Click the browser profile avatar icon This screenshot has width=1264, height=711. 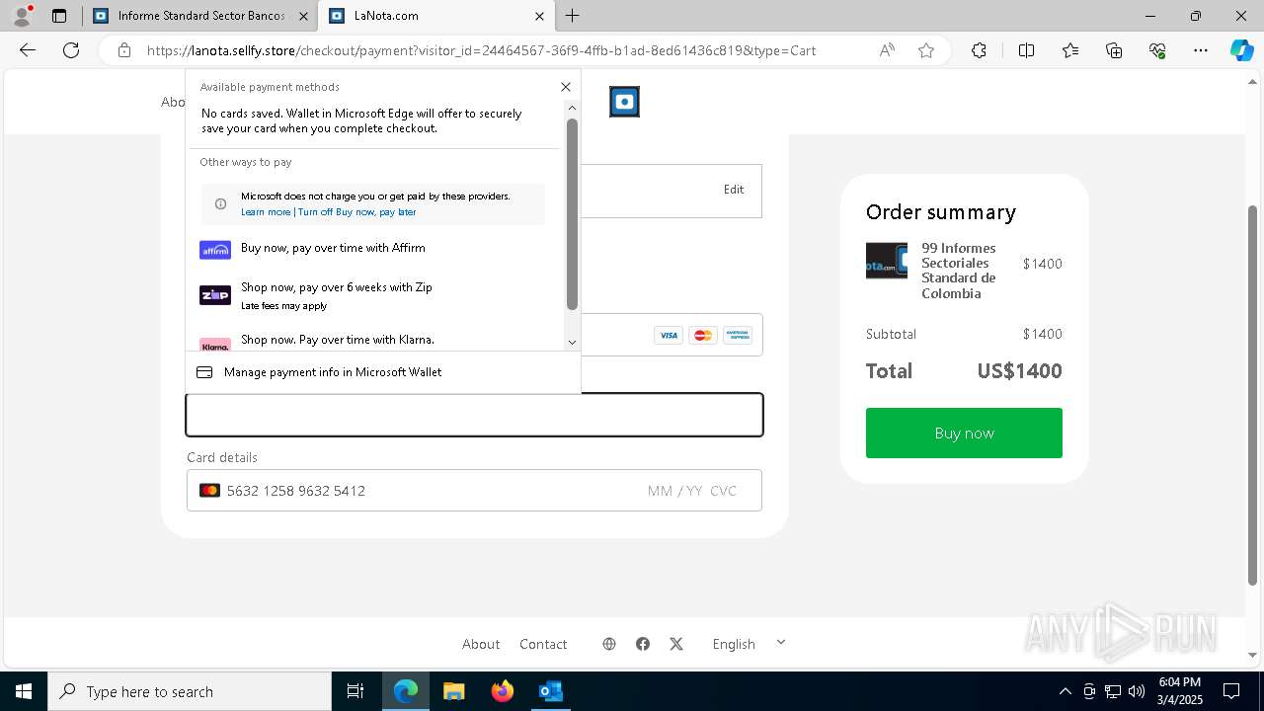(x=22, y=16)
